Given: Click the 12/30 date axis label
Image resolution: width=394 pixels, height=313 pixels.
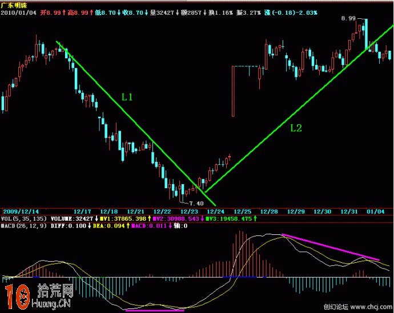Looking at the screenshot, I should tap(323, 212).
